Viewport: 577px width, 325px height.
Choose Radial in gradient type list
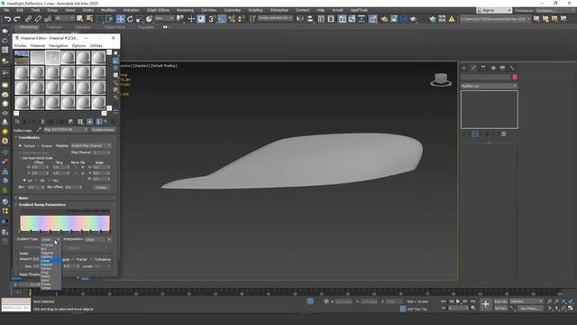45,276
